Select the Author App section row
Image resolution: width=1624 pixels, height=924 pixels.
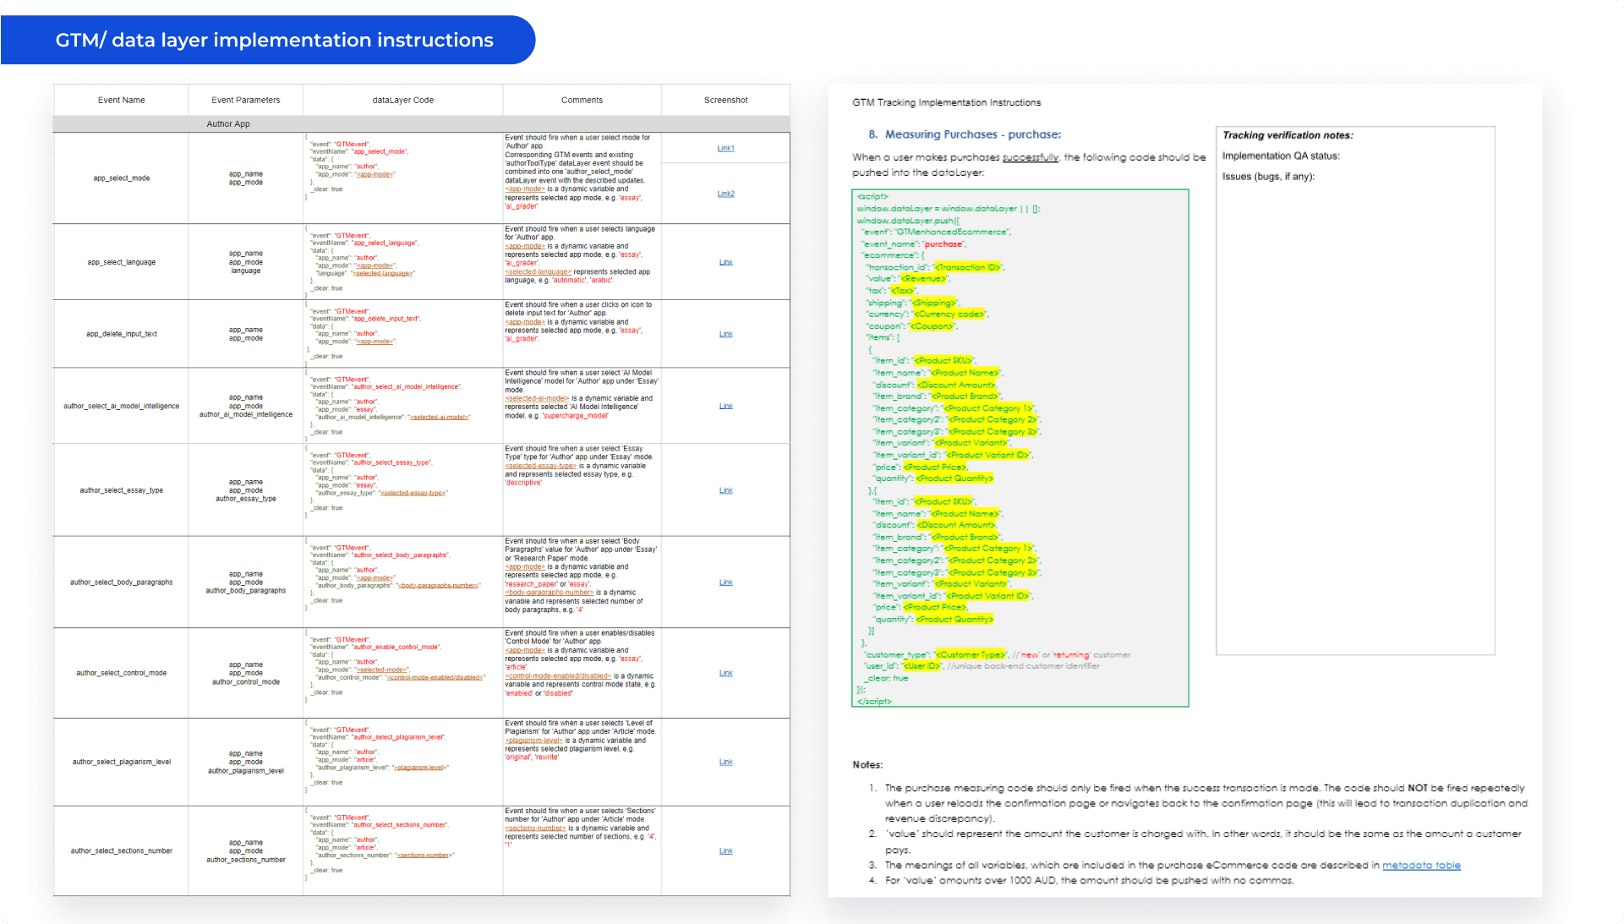pos(228,124)
